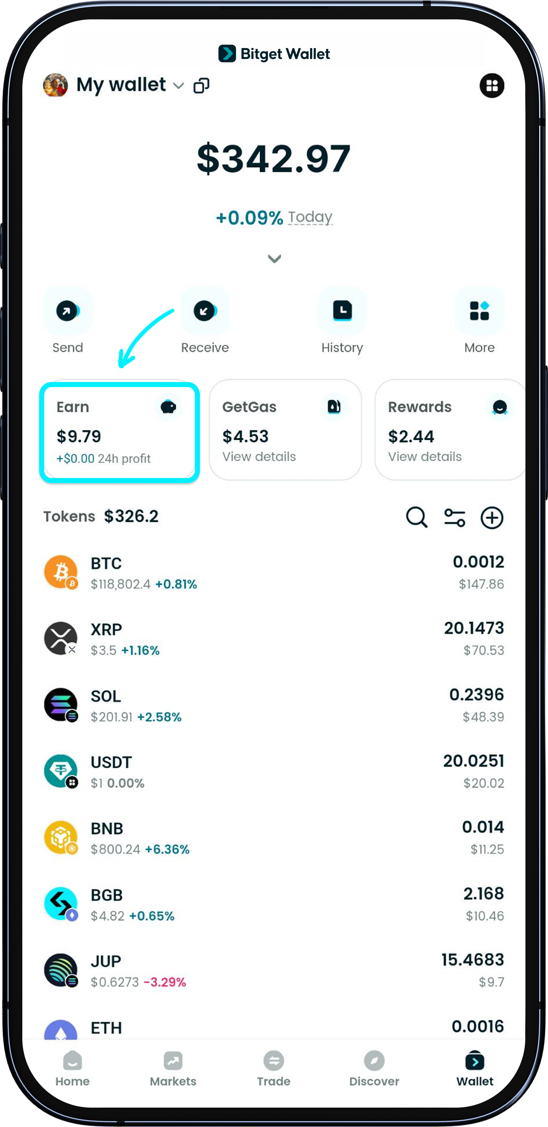Viewport: 548px width, 1127px height.
Task: Open the token filter icon
Action: [455, 518]
